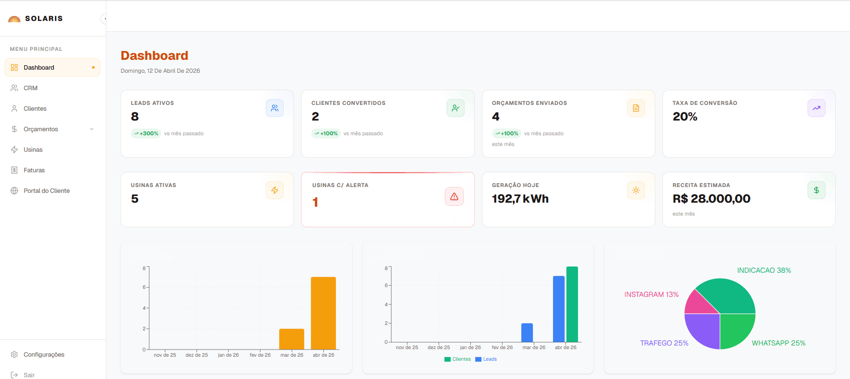Click the Geração Hoje sun icon
The image size is (850, 379).
pyautogui.click(x=636, y=190)
